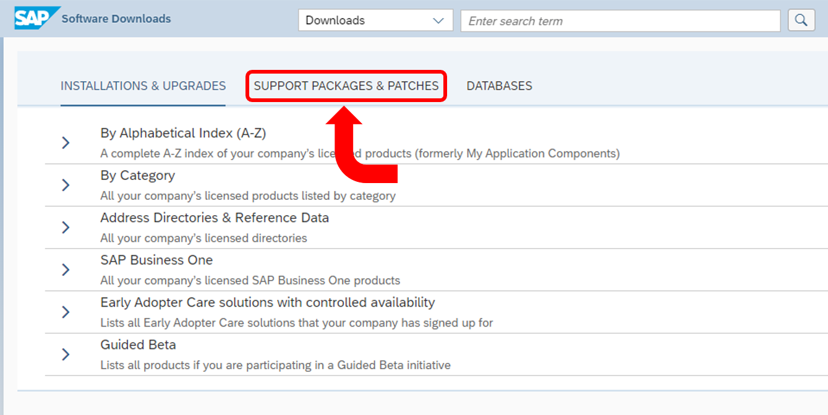
Task: Expand the Guided Beta chevron
Action: coord(66,354)
